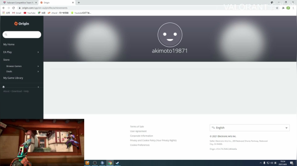The height and width of the screenshot is (166, 297).
Task: Click the green profile avatar icon
Action: tap(288, 8)
